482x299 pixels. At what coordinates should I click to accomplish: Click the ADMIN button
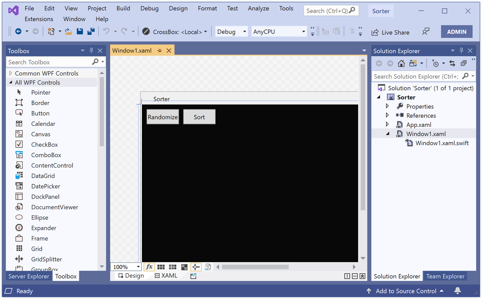(x=457, y=32)
